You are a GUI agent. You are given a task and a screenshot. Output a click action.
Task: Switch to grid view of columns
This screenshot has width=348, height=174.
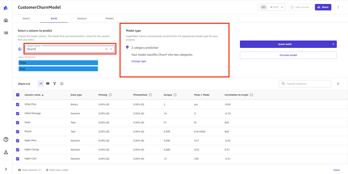(x=48, y=84)
